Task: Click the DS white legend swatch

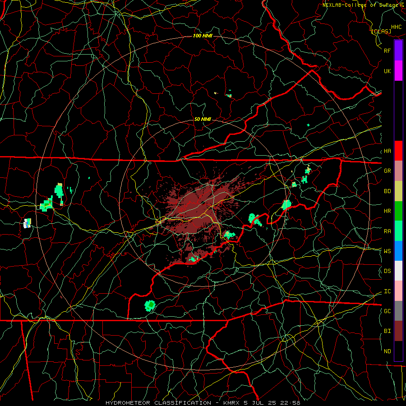Action: click(398, 271)
